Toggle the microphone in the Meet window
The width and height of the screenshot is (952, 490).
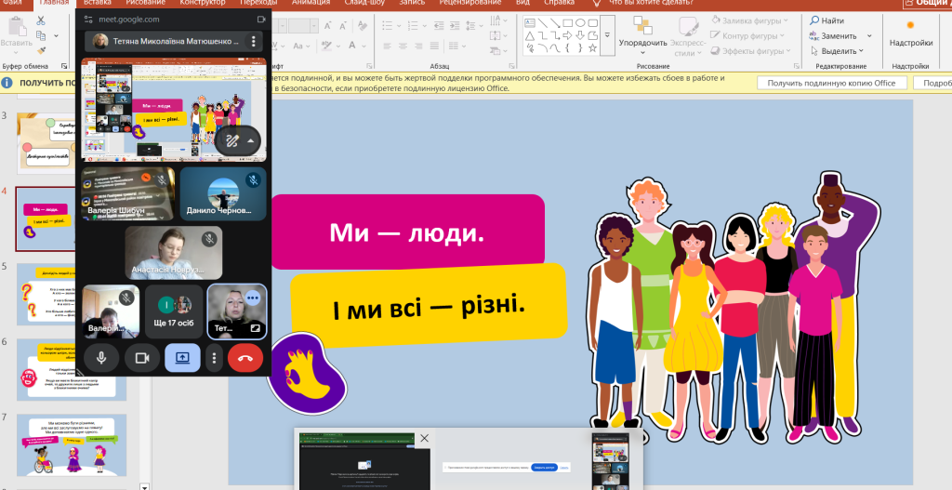(101, 357)
